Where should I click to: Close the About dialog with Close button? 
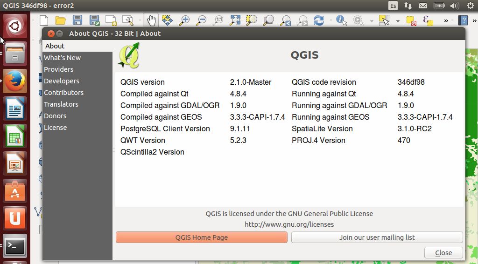pos(443,253)
